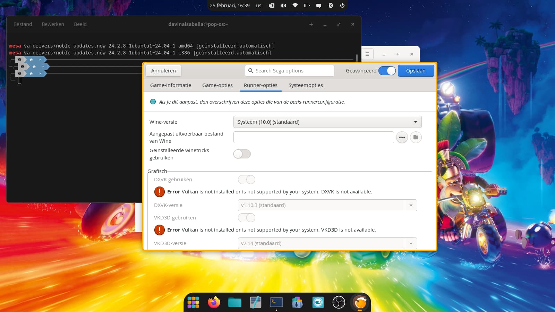
Task: Open the volume icon in the top bar
Action: (x=283, y=6)
